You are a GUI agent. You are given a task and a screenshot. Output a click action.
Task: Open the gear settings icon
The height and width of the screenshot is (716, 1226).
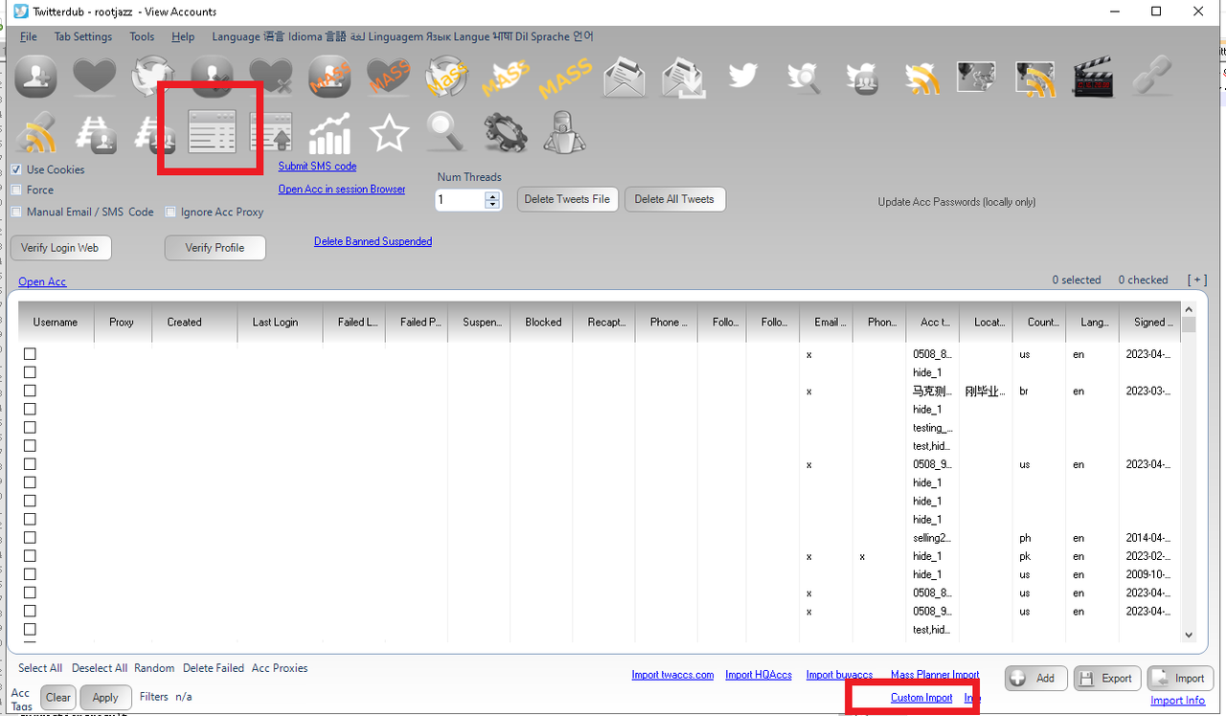506,133
